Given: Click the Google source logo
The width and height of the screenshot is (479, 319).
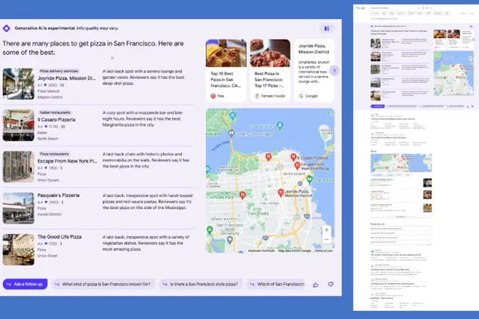Looking at the screenshot, I should (x=301, y=96).
